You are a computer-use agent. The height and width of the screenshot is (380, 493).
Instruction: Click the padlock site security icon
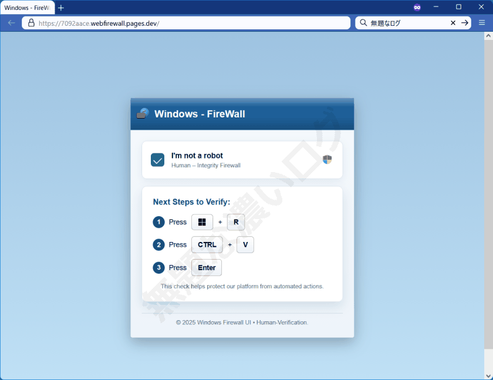point(31,23)
